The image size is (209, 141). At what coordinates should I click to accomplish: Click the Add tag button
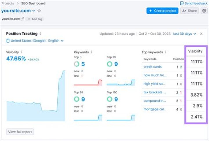(34, 19)
